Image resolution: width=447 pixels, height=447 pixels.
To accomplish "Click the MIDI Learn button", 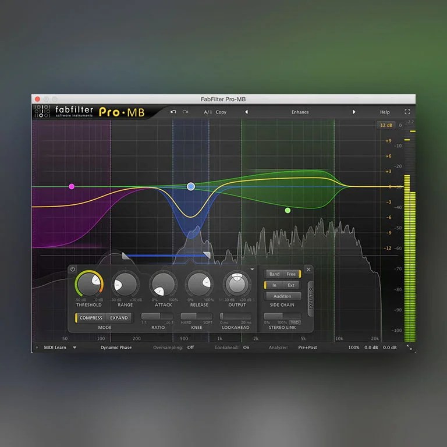I will pyautogui.click(x=55, y=347).
